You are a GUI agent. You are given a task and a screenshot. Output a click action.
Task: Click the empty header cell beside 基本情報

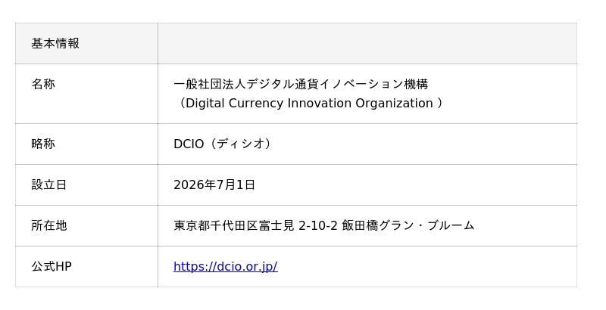click(x=367, y=43)
